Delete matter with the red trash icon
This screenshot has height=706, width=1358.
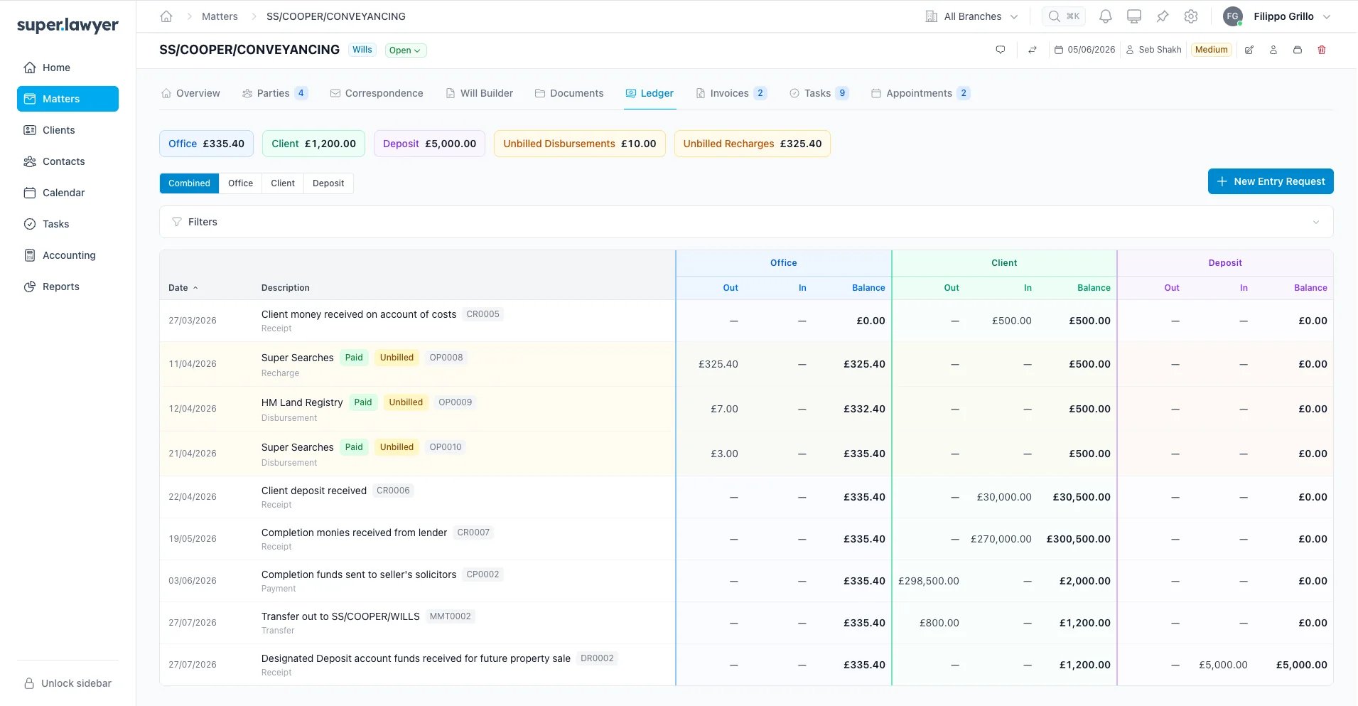click(1322, 50)
